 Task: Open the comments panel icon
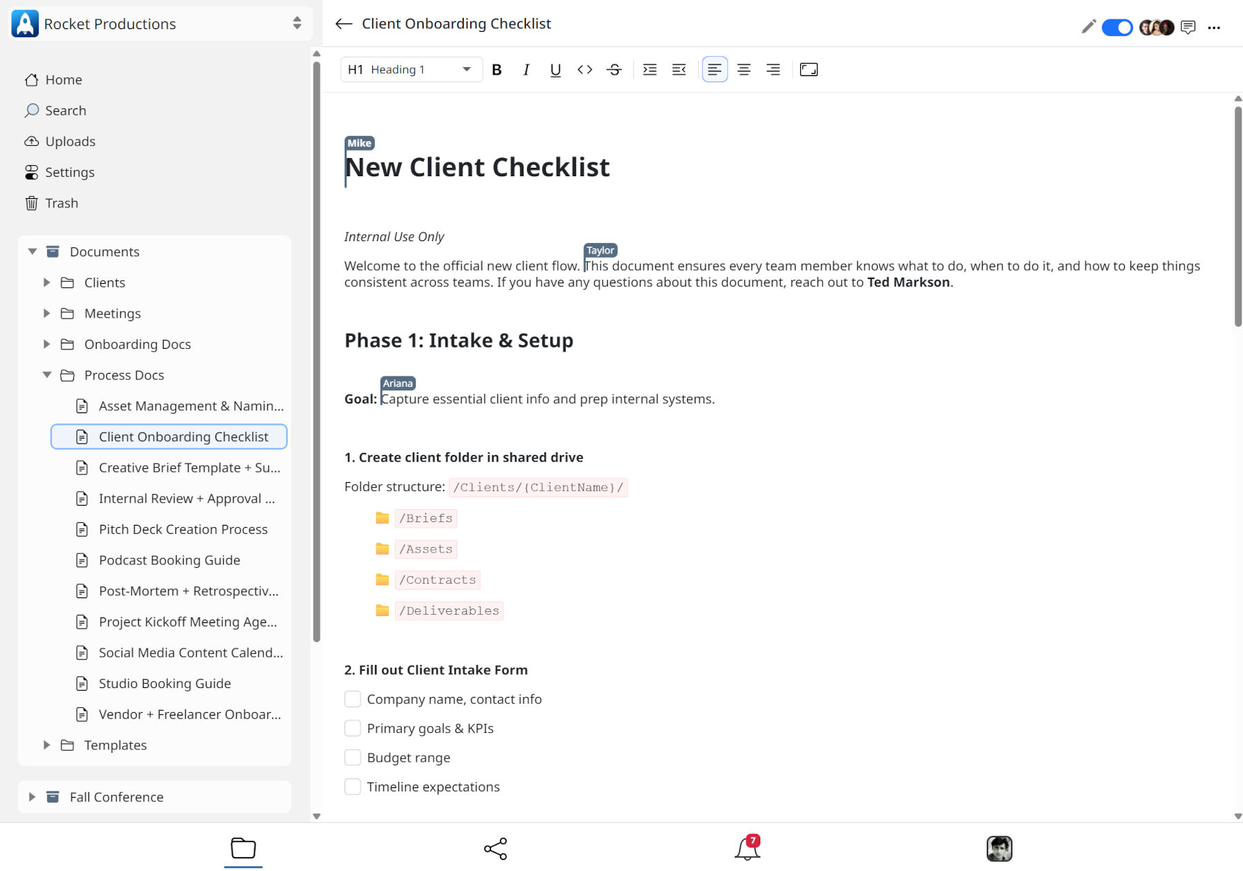[x=1188, y=27]
